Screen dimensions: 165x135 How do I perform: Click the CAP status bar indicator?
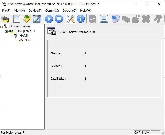click(x=137, y=133)
